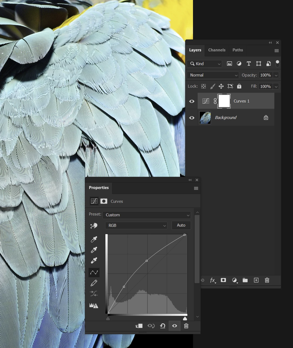
Task: Clip adjustment to layer below
Action: point(139,326)
